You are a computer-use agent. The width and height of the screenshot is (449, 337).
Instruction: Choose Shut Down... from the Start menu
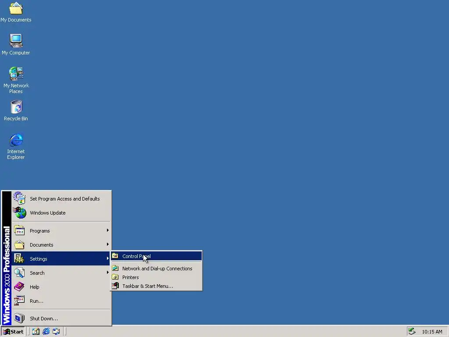point(61,319)
